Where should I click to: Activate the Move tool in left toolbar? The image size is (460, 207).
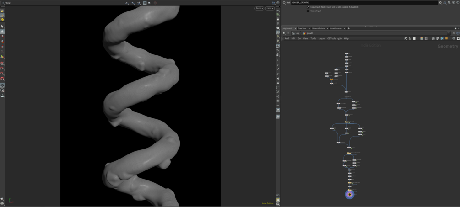coord(2,37)
